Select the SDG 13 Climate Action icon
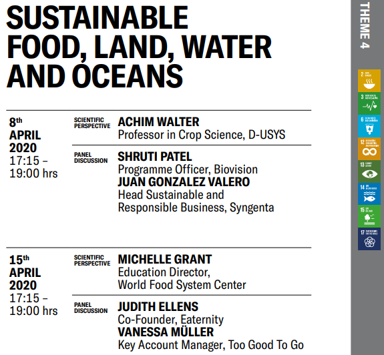The width and height of the screenshot is (384, 355). (x=369, y=171)
